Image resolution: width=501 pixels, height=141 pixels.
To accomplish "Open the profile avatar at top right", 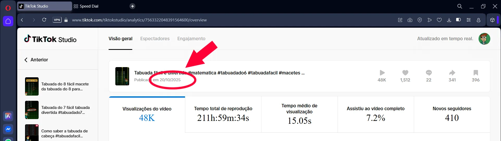I will pyautogui.click(x=484, y=39).
